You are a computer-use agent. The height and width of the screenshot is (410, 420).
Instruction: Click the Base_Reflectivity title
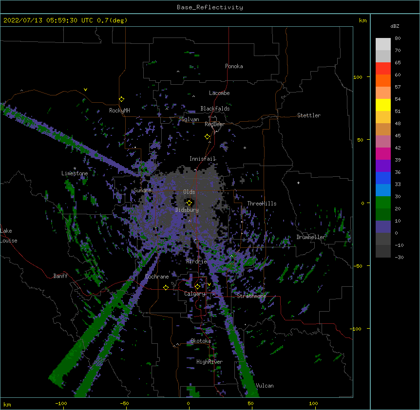tap(210, 7)
